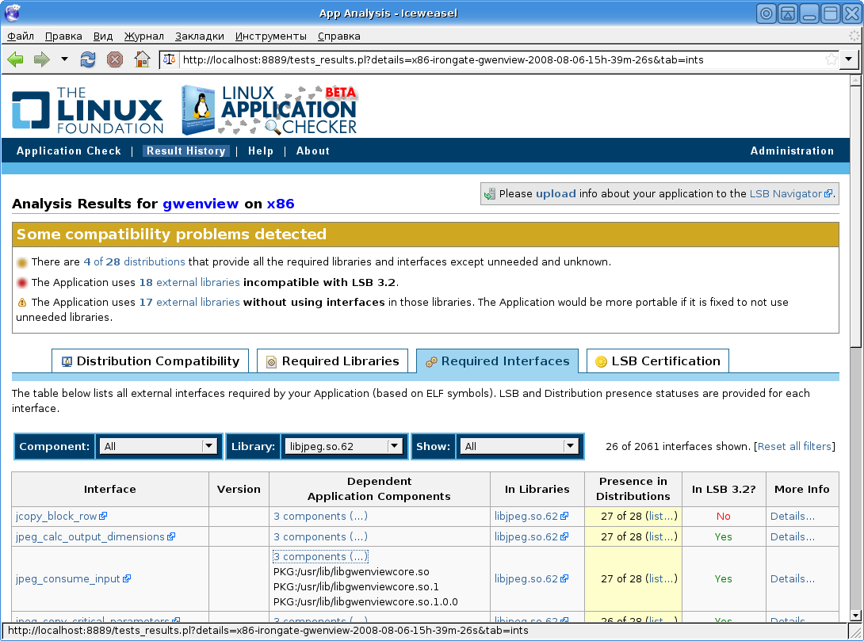
Task: Click inside the address bar URL field
Action: click(x=500, y=59)
